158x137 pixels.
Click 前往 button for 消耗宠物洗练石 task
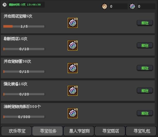[145, 113]
